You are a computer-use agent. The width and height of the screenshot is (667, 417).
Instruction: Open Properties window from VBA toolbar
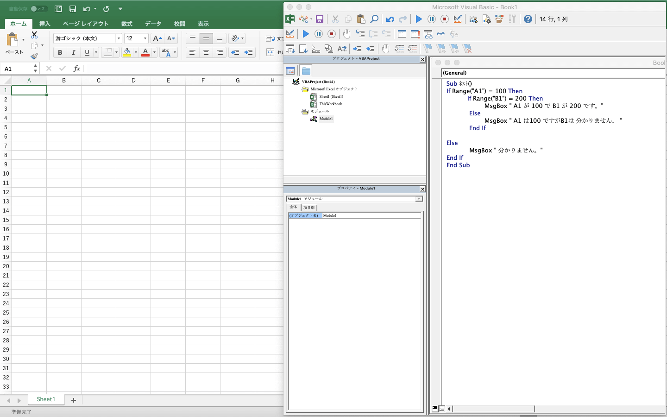point(486,19)
